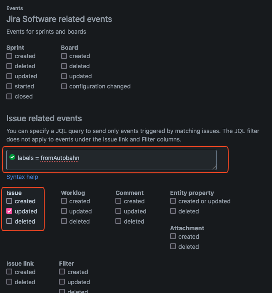Screen dimensions: 272x293
Task: Check Attachment created checkbox
Action: pyautogui.click(x=173, y=236)
